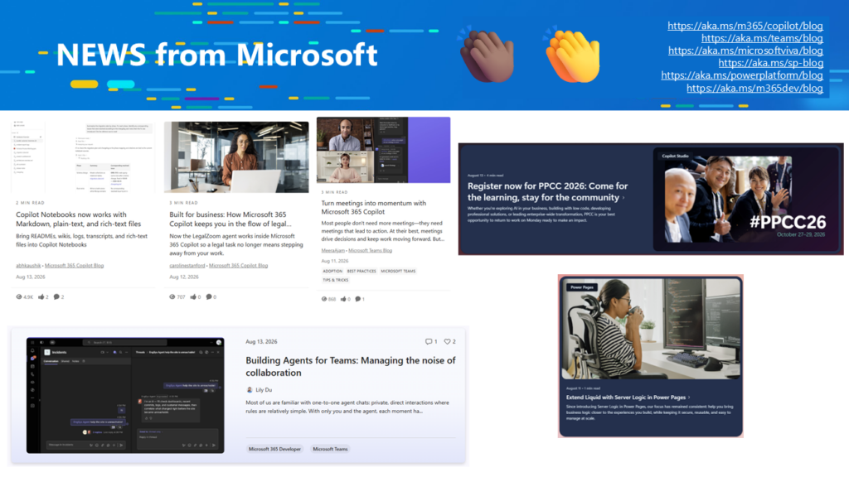
Task: Click author link abhkaushik
Action: click(28, 266)
